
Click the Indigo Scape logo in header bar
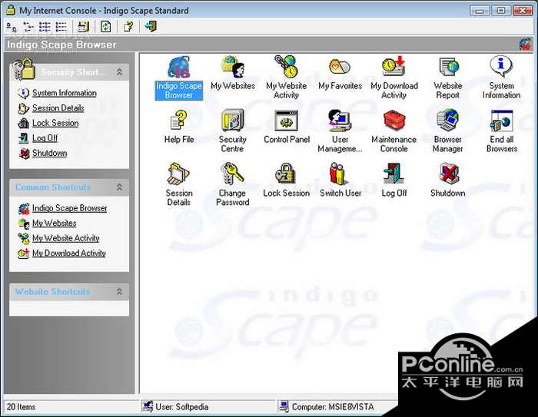tap(525, 45)
